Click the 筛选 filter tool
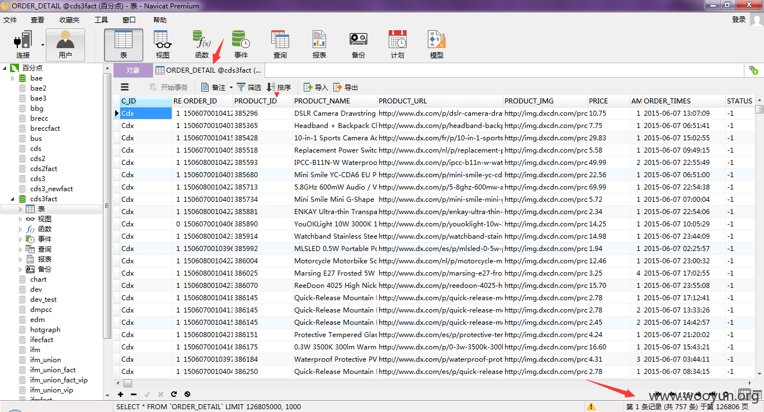This screenshot has width=764, height=412. click(249, 87)
